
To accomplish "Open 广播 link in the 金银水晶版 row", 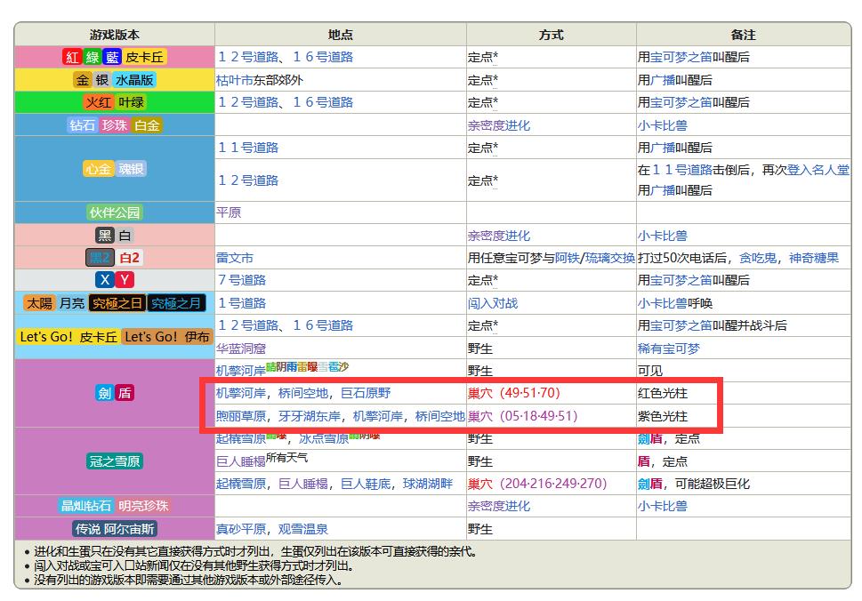I will click(x=663, y=80).
